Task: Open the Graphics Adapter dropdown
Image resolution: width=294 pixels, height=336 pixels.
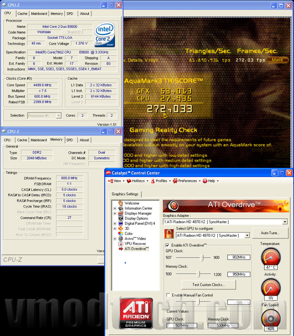Action: (285, 222)
